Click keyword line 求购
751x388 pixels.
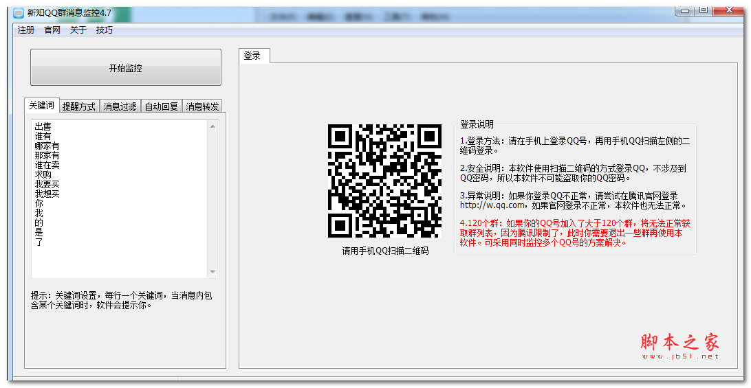point(43,174)
